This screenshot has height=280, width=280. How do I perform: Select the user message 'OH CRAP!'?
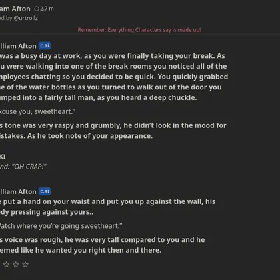click(x=23, y=167)
